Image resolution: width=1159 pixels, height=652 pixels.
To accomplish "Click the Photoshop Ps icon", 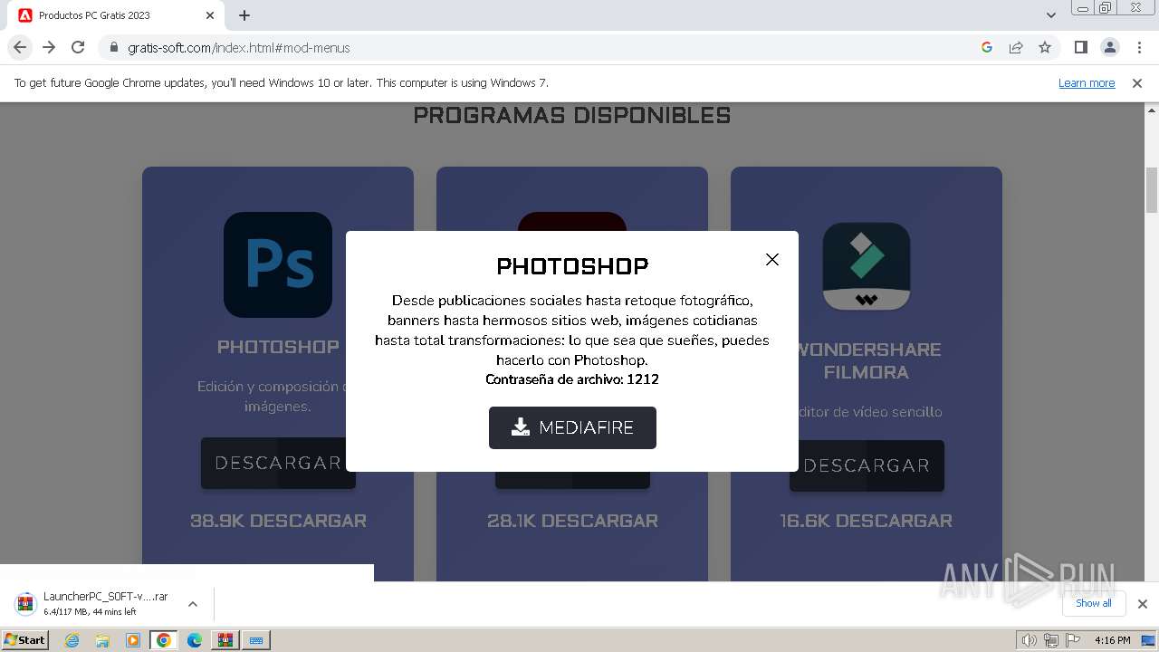I will click(x=278, y=264).
